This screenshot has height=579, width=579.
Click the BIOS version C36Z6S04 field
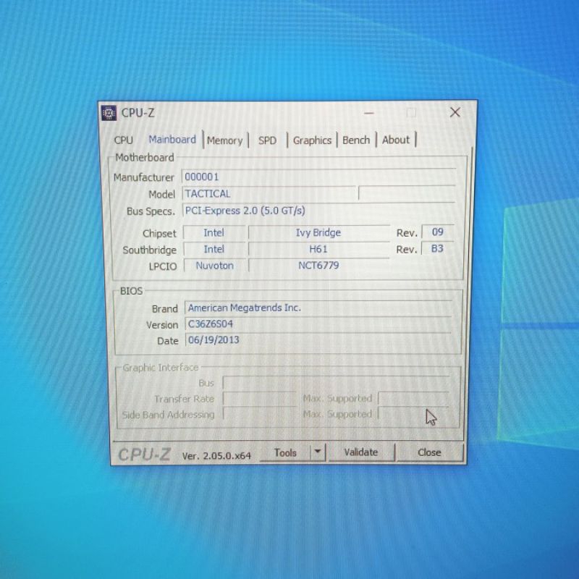pyautogui.click(x=318, y=324)
